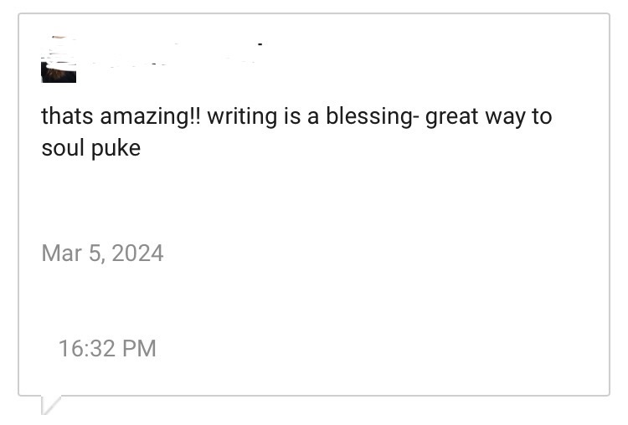Click the "thats amazing!!" message text
Image resolution: width=628 pixels, height=425 pixels.
click(x=121, y=116)
